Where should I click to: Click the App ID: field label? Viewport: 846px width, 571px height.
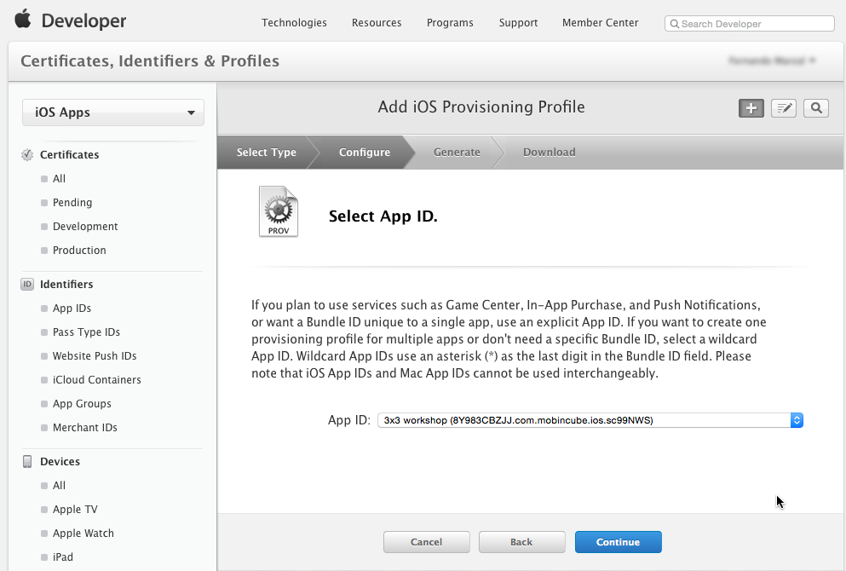coord(349,420)
